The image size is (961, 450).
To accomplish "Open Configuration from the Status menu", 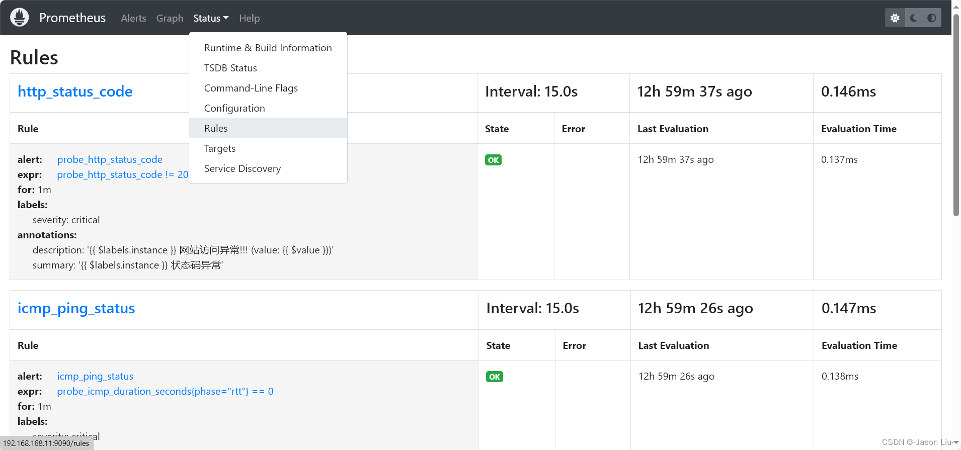I will pos(268,108).
